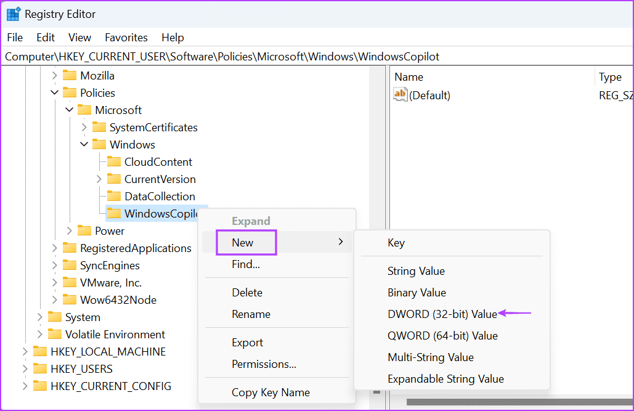This screenshot has width=634, height=411.
Task: Click the Windows folder icon
Action: [x=99, y=144]
